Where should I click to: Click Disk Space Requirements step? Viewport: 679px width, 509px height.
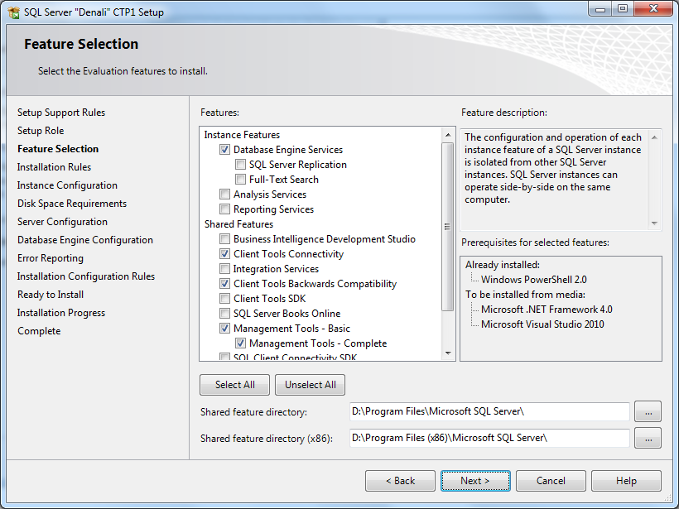tap(72, 204)
